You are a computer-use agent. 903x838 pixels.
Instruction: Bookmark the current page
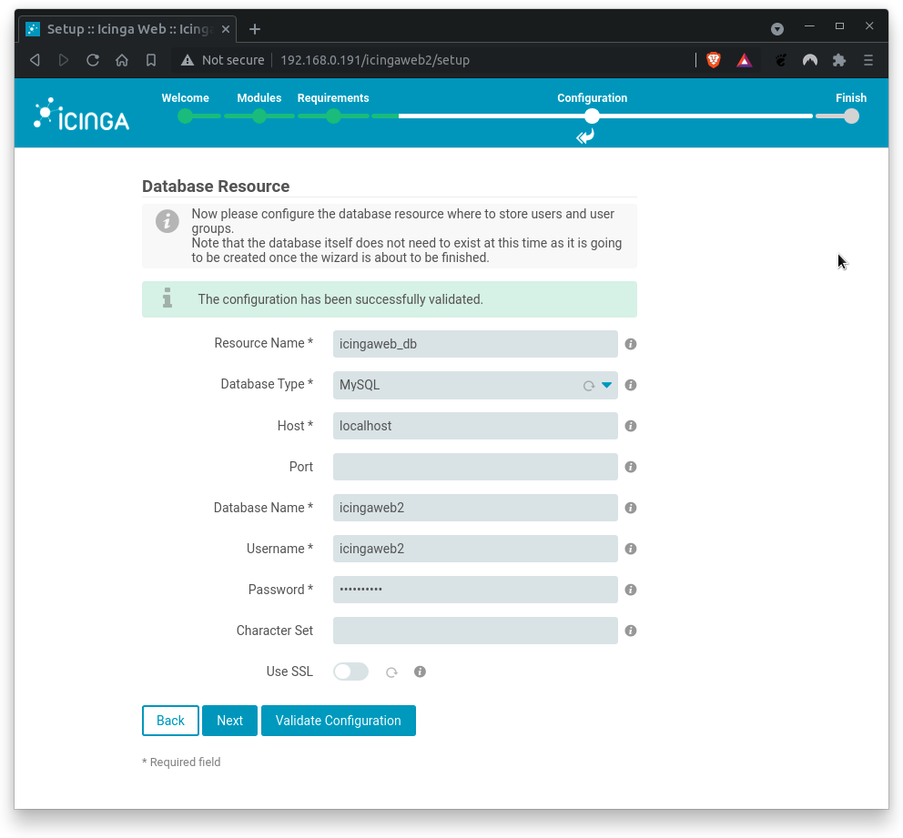149,60
